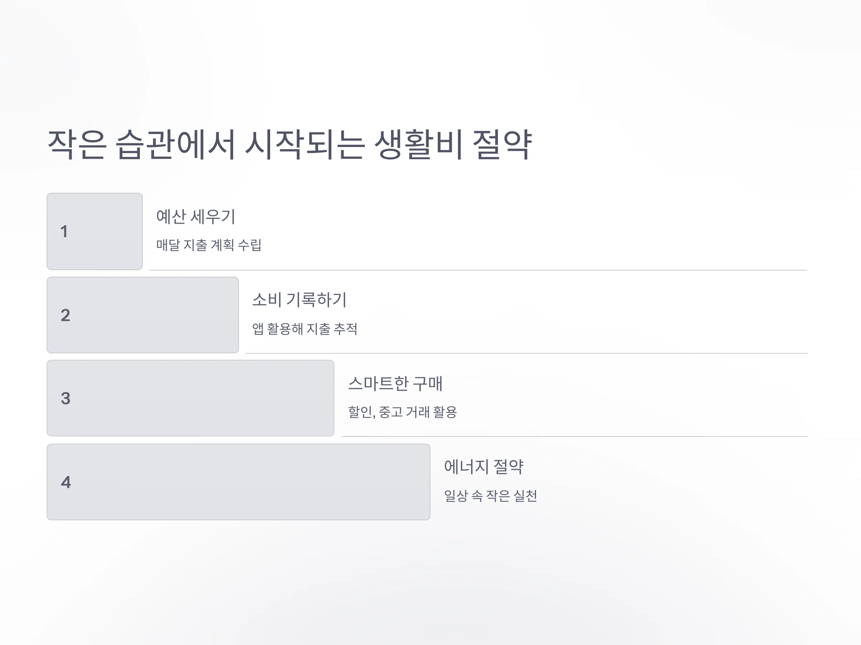Select the 예산 세우기 heading
The image size is (861, 645).
196,216
